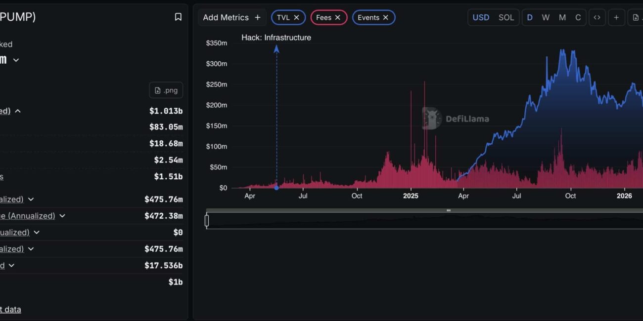This screenshot has height=321, width=643.
Task: Grab the left handle of the time range slider
Action: [x=207, y=221]
